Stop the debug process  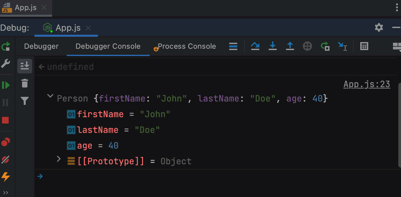(6, 120)
